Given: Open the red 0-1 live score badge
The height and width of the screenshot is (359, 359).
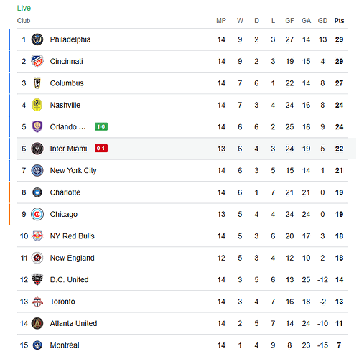Looking at the screenshot, I should 101,149.
